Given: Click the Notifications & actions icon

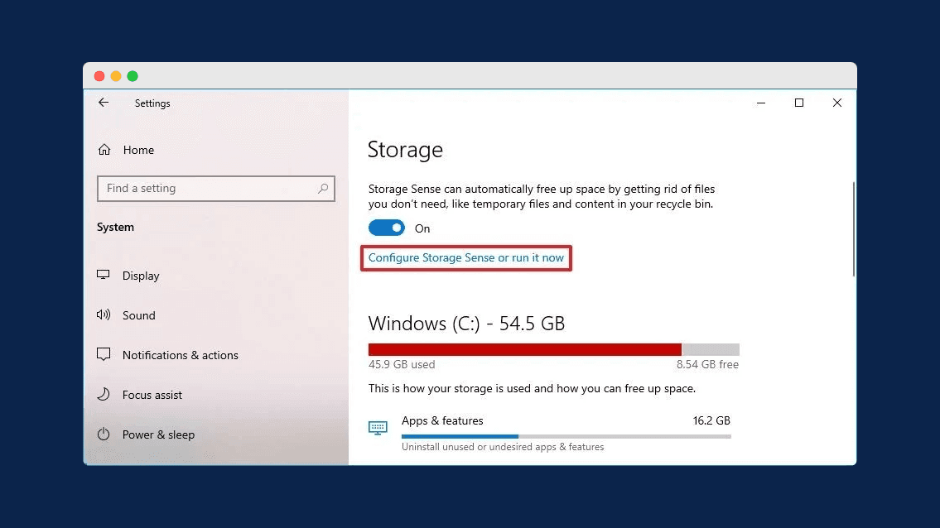Looking at the screenshot, I should pos(104,355).
